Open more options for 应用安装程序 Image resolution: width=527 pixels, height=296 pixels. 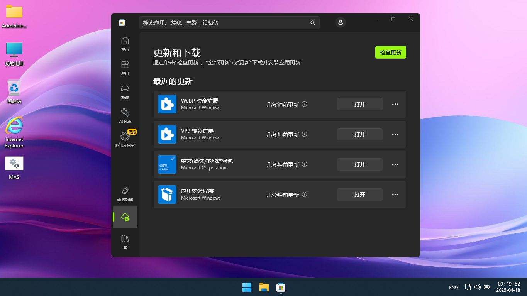coord(395,195)
